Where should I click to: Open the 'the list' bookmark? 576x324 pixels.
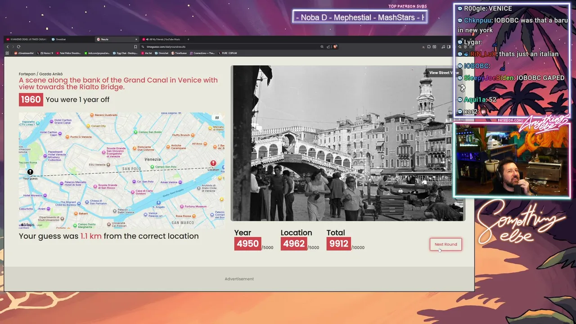[x=146, y=53]
